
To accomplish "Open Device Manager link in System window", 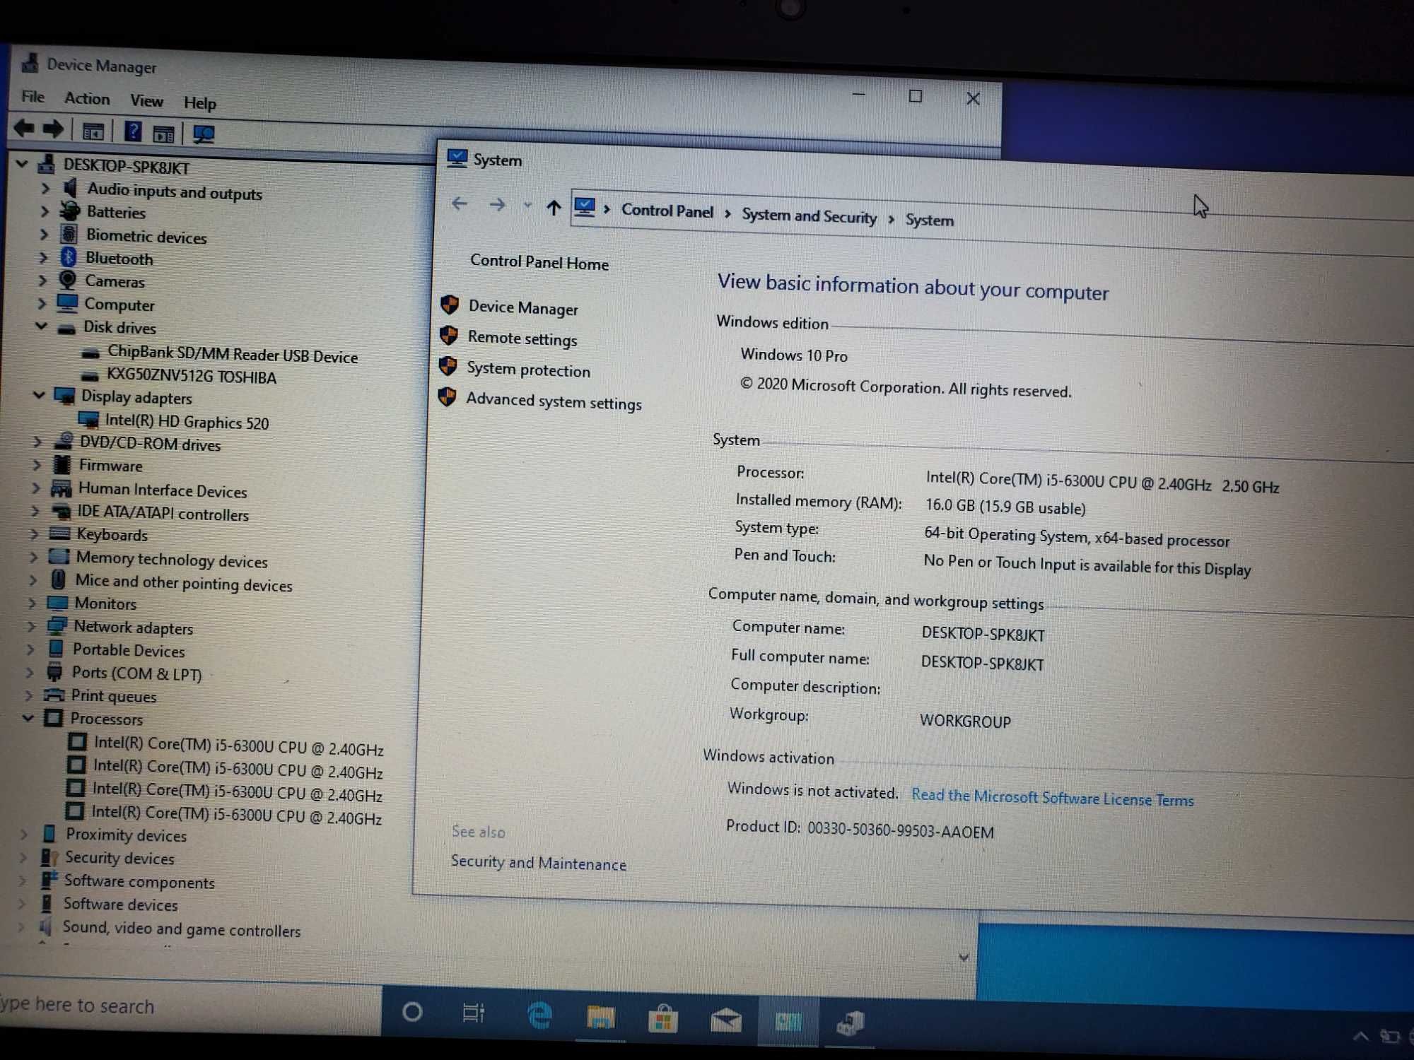I will pos(523,307).
